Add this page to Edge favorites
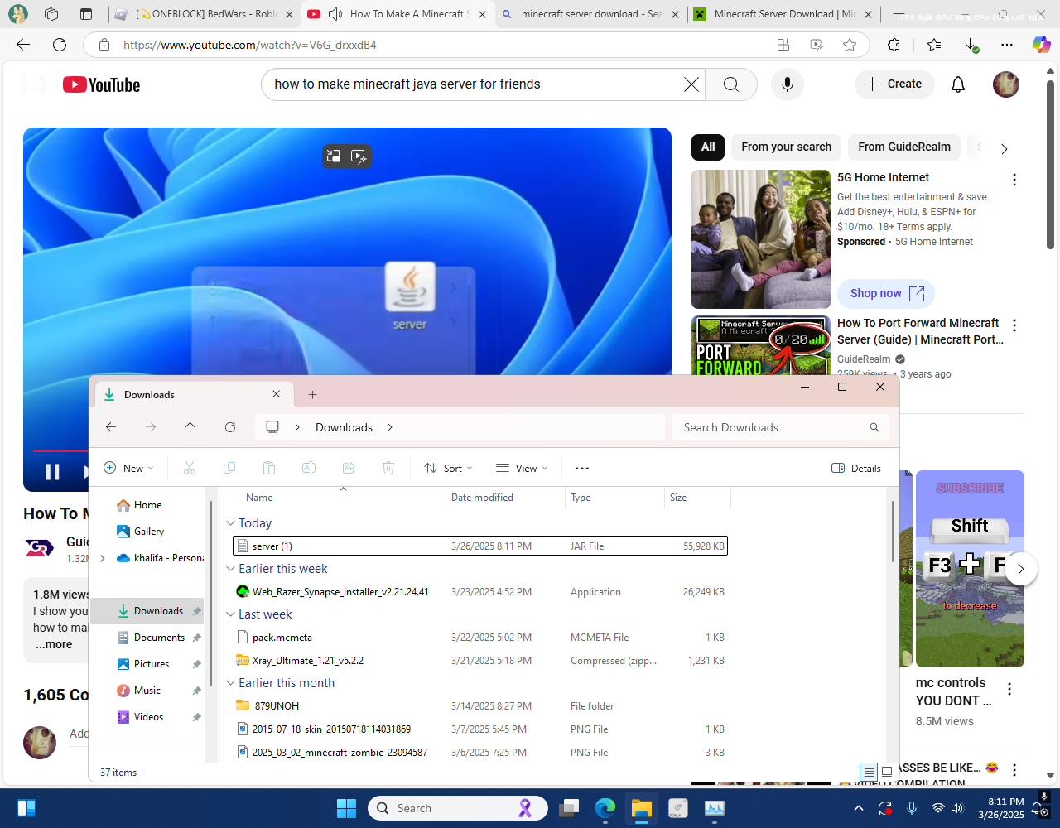Image resolution: width=1060 pixels, height=828 pixels. [x=850, y=45]
